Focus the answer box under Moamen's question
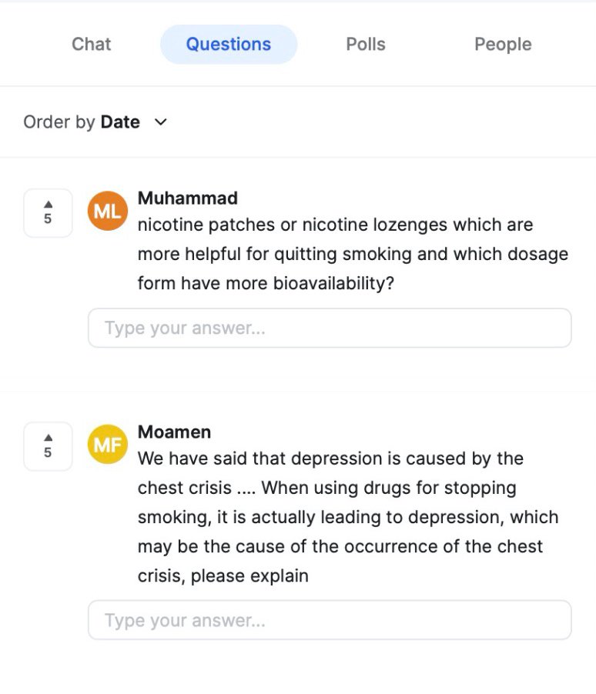Screen dimensions: 596x694 point(330,620)
